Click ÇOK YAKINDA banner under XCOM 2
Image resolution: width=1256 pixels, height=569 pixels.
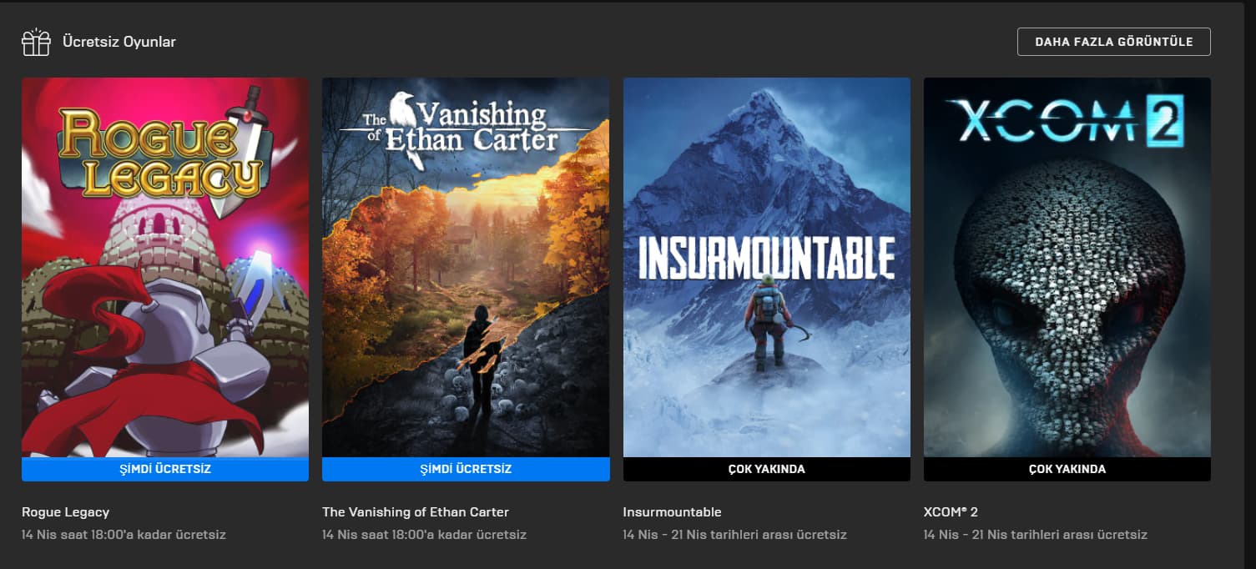point(1067,469)
